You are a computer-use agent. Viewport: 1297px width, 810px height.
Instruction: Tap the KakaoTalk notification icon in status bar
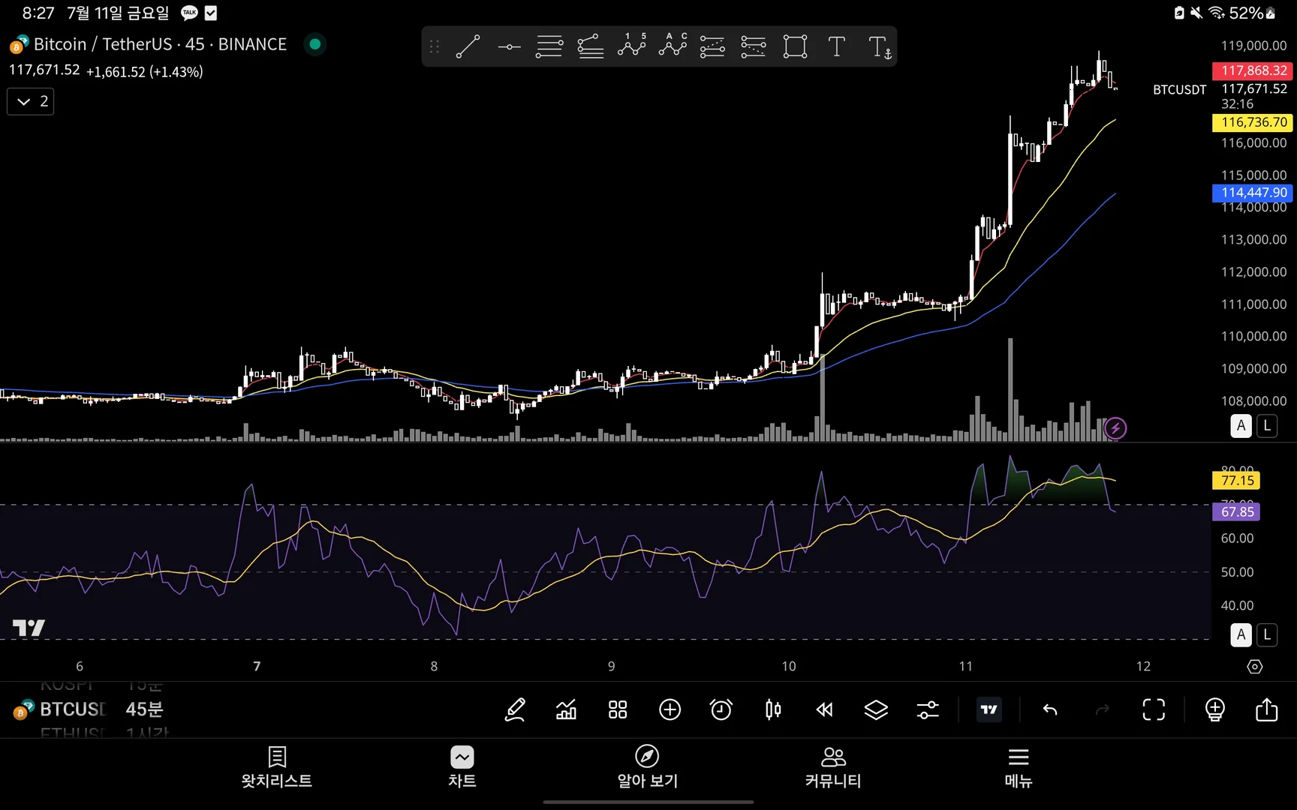[189, 13]
